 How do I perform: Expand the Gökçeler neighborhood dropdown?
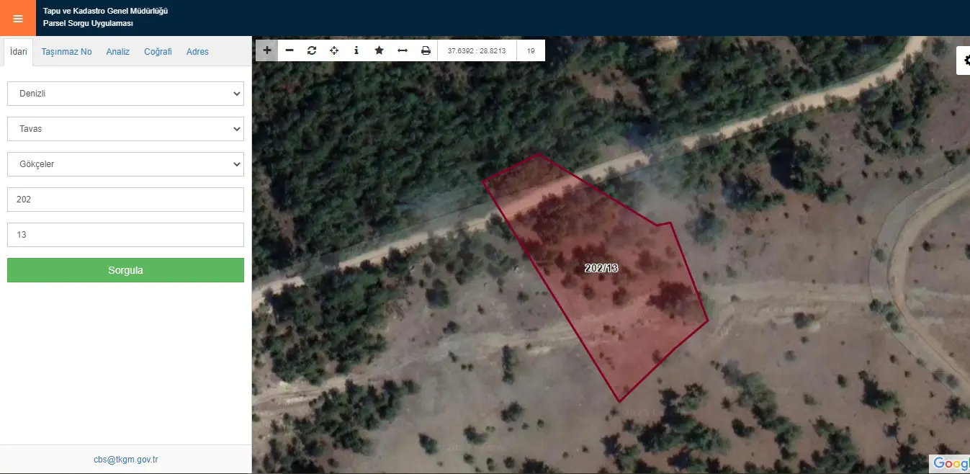click(125, 164)
